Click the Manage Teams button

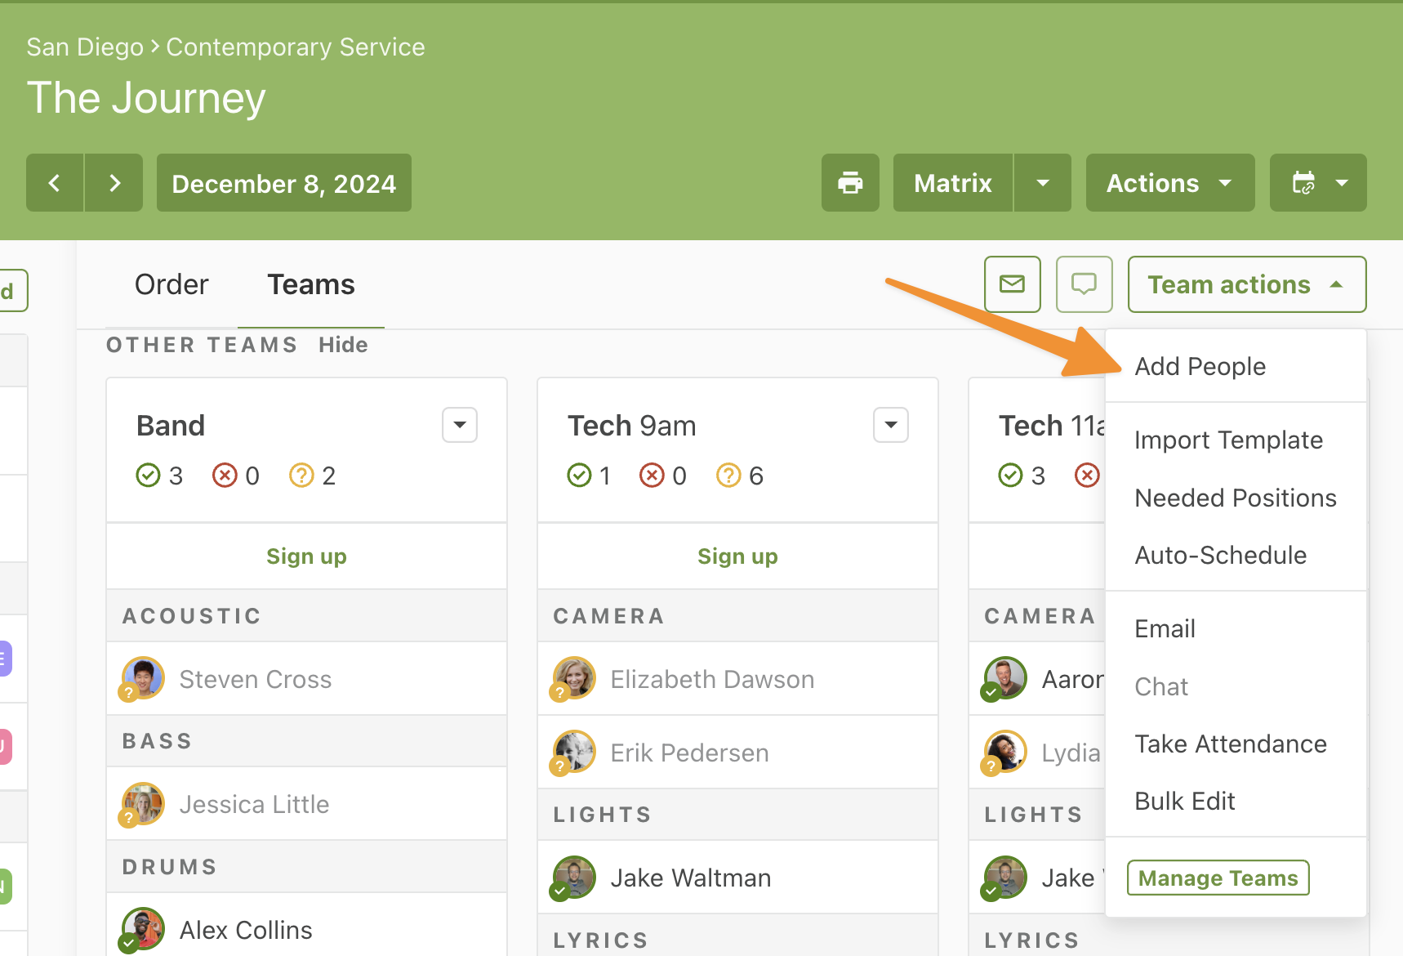pos(1218,878)
